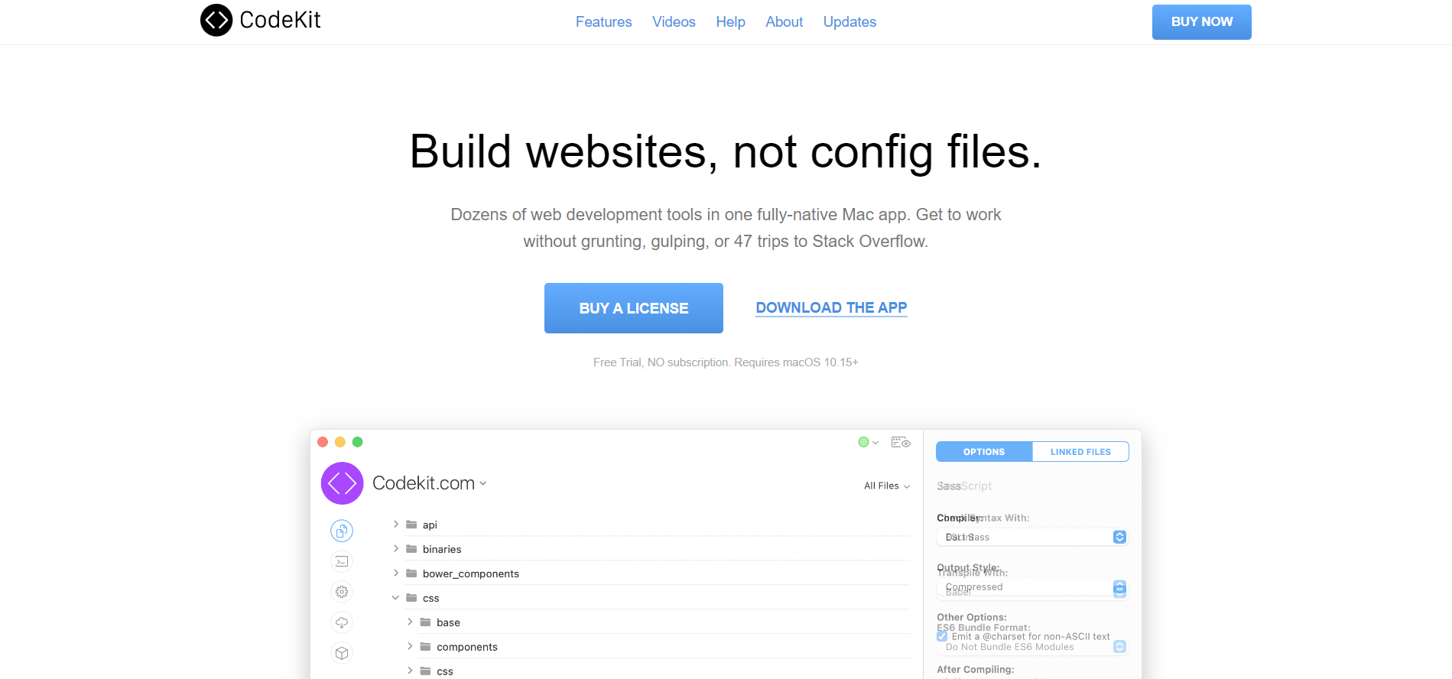The height and width of the screenshot is (679, 1452).
Task: Open the Help nav link
Action: click(730, 21)
